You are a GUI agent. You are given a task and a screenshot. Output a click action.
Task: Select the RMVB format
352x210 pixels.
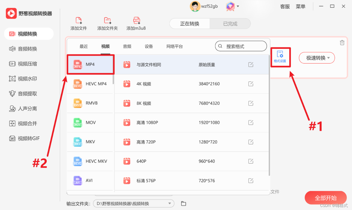[90, 103]
